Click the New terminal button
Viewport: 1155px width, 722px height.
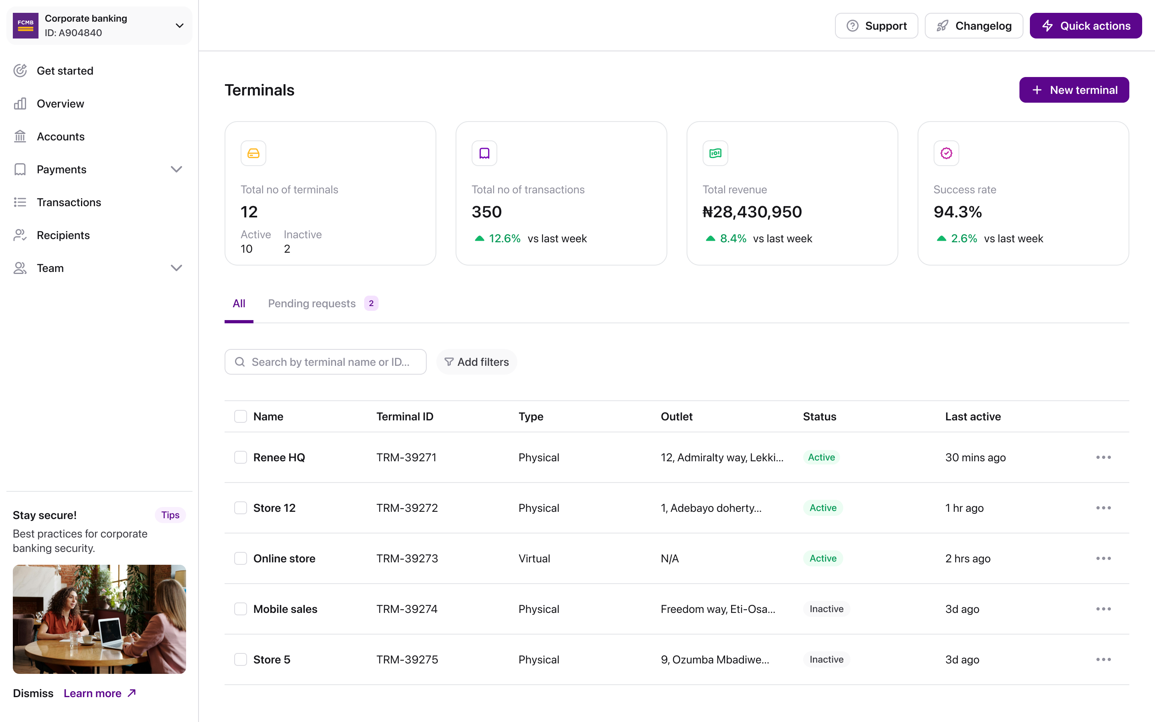coord(1074,90)
